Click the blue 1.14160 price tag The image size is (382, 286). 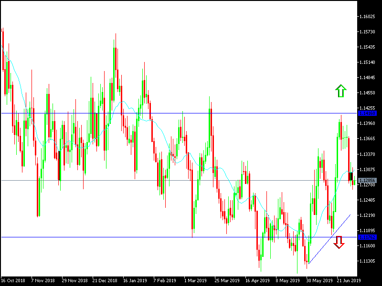[x=368, y=113]
